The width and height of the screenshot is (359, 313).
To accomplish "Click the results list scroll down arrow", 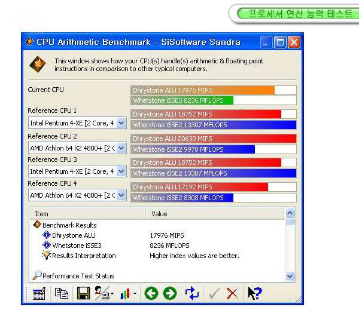I will pyautogui.click(x=290, y=276).
